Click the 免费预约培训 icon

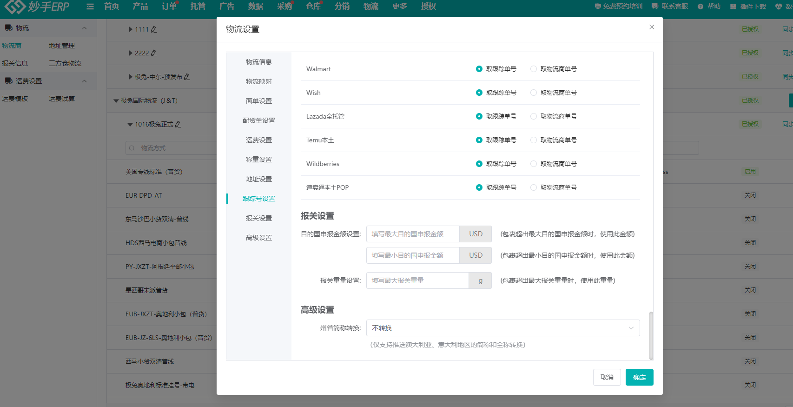coord(598,7)
